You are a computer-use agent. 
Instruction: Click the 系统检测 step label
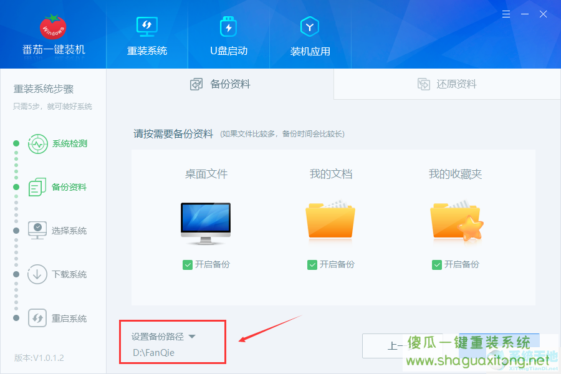[69, 144]
